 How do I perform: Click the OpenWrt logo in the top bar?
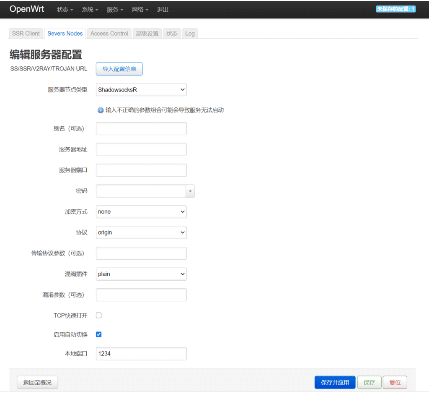(26, 9)
